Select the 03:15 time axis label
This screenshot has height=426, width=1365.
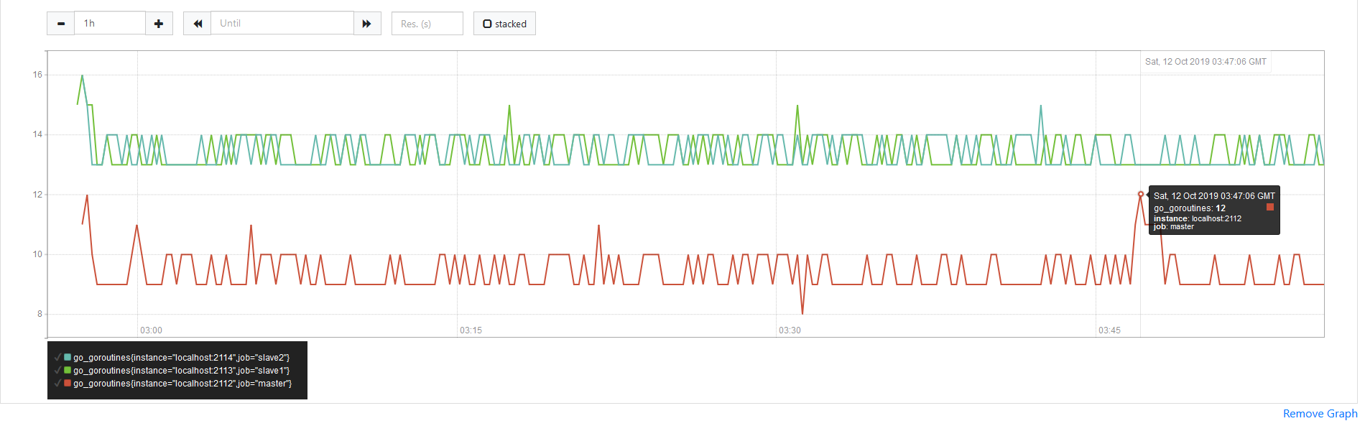point(471,330)
